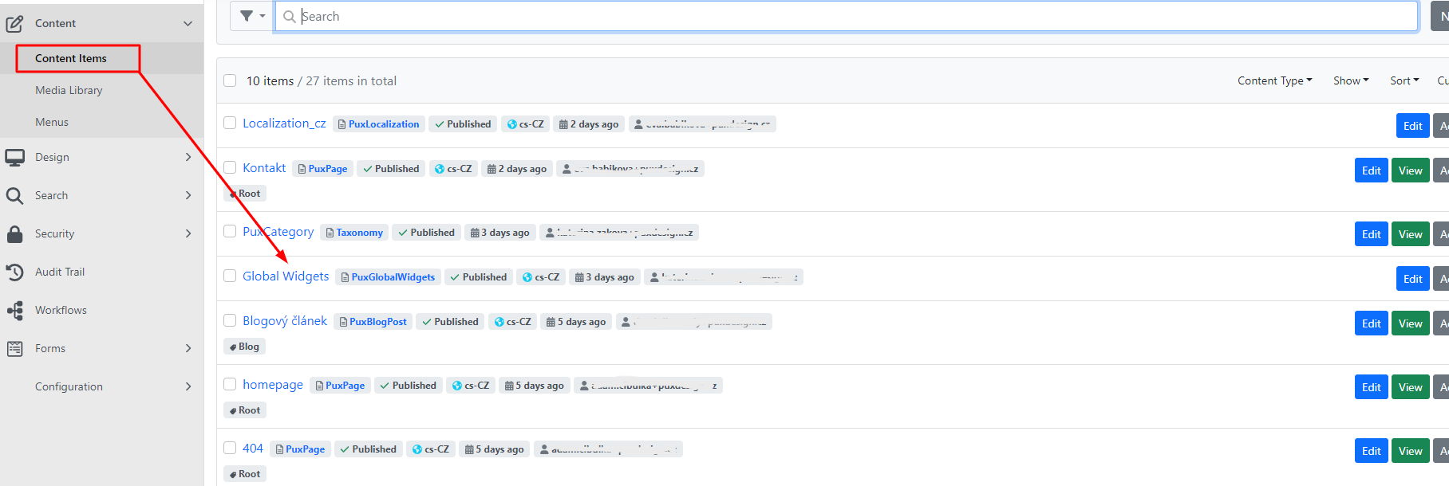Open the Sort dropdown

1404,80
